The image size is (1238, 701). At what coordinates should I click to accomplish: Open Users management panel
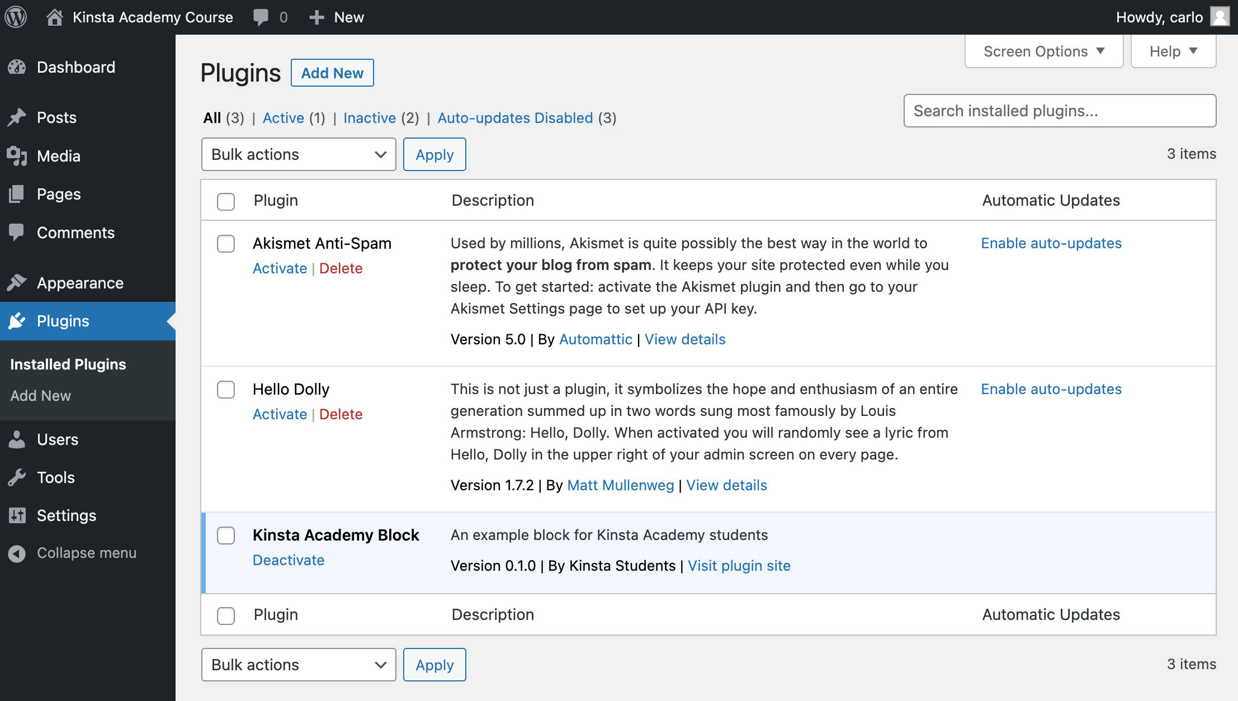[58, 439]
